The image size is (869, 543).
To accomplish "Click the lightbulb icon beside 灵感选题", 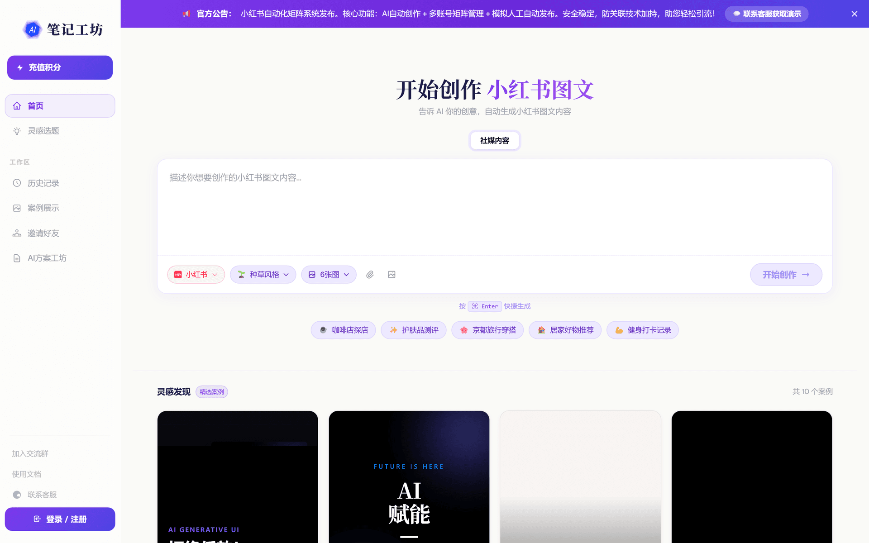I will pos(17,131).
